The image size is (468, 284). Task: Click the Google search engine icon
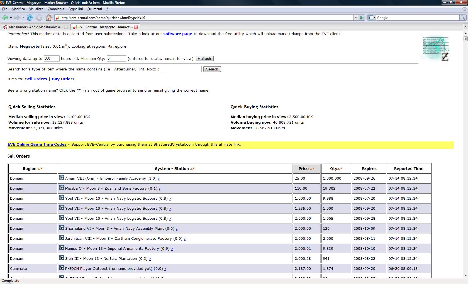[371, 18]
